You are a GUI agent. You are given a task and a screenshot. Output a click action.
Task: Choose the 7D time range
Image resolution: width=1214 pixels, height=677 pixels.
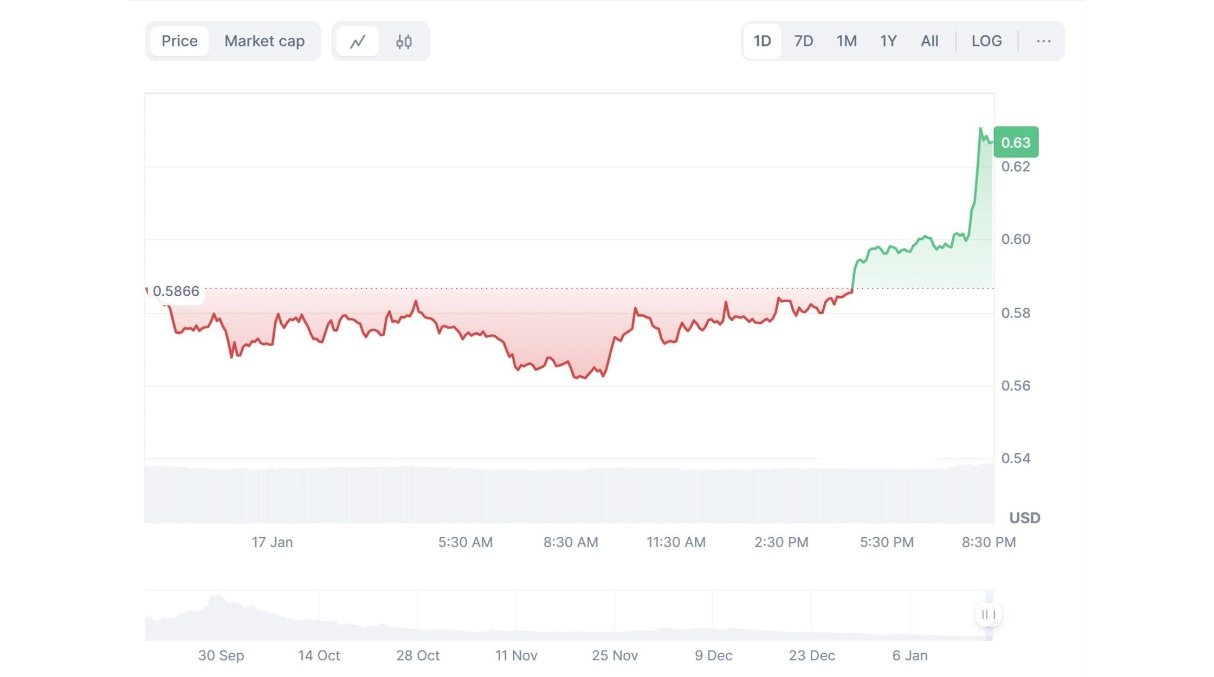(x=803, y=41)
